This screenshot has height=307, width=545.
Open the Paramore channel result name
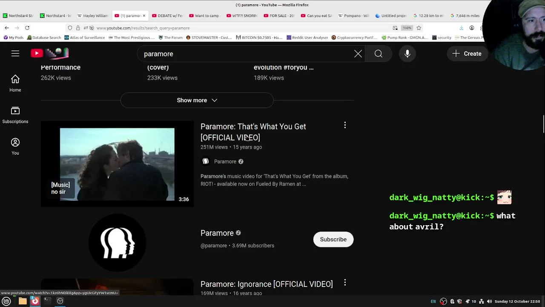click(x=217, y=233)
